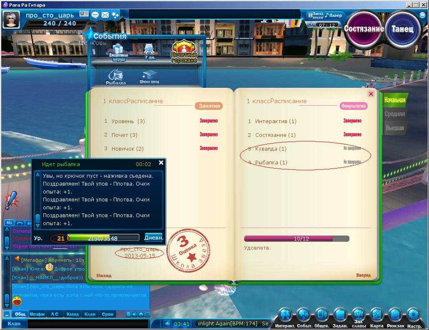The width and height of the screenshot is (429, 330).
Task: Click the chat message input field
Action: coord(88,324)
